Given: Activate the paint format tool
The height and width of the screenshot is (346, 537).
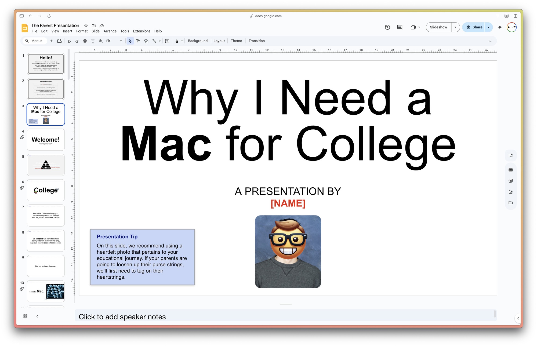Looking at the screenshot, I should tap(93, 41).
